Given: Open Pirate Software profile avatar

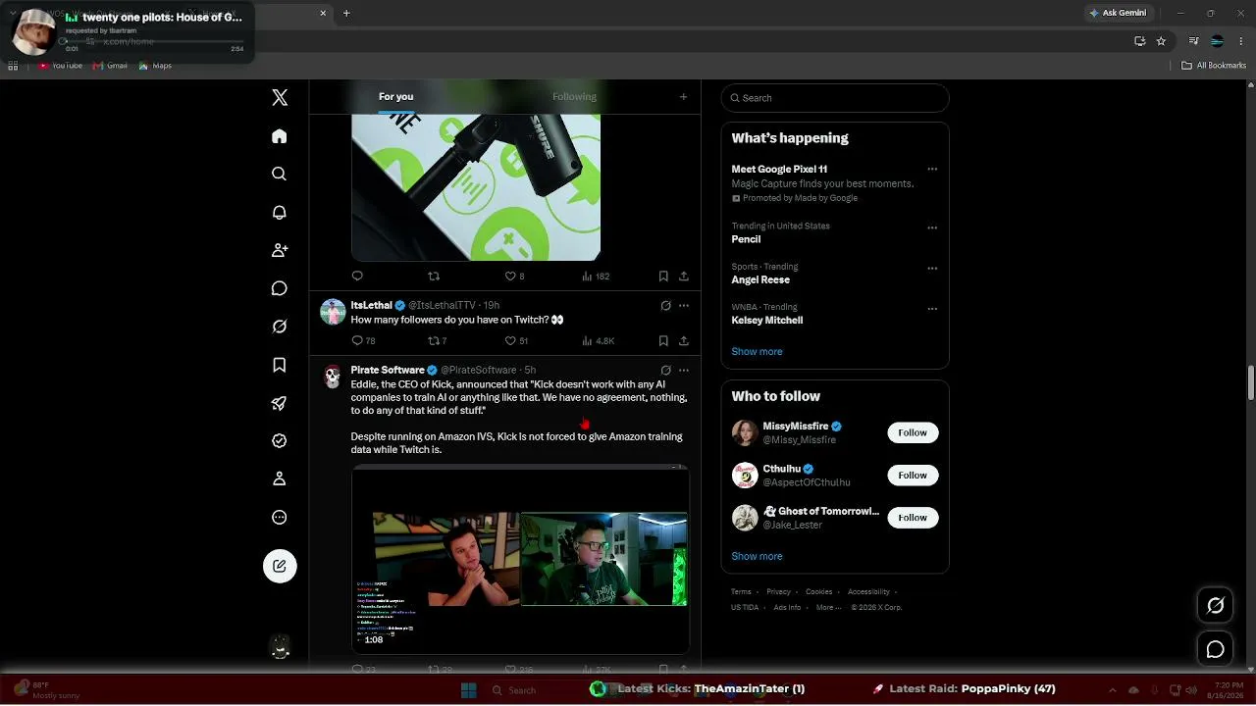Looking at the screenshot, I should pyautogui.click(x=333, y=377).
